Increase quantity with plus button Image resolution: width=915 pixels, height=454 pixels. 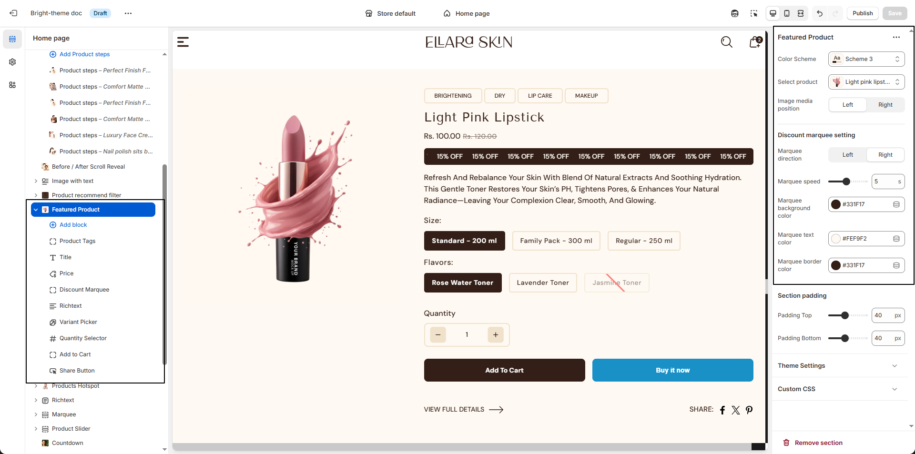click(x=496, y=335)
